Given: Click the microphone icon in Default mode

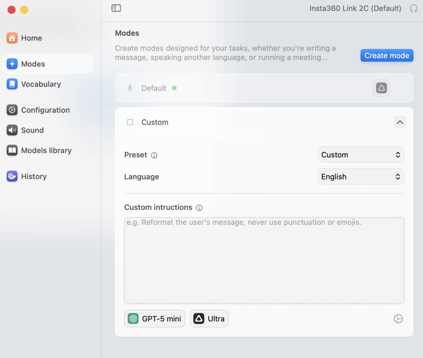Looking at the screenshot, I should coord(130,88).
